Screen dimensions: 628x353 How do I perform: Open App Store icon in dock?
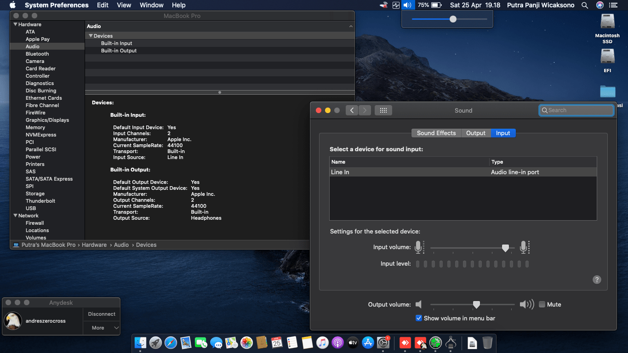pyautogui.click(x=368, y=342)
